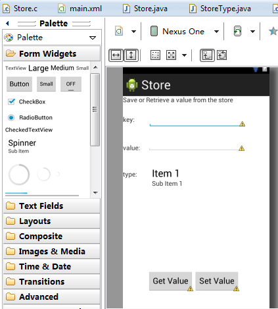Open the Nexus One device dropdown
This screenshot has width=278, height=309.
(216, 32)
